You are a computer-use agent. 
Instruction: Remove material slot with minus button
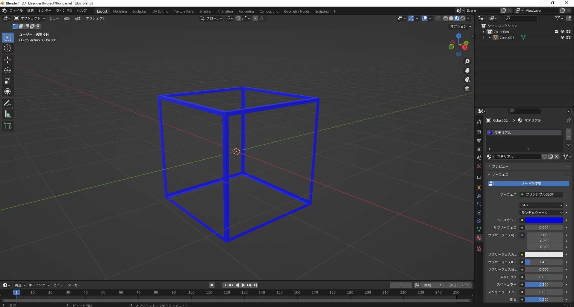pyautogui.click(x=569, y=137)
